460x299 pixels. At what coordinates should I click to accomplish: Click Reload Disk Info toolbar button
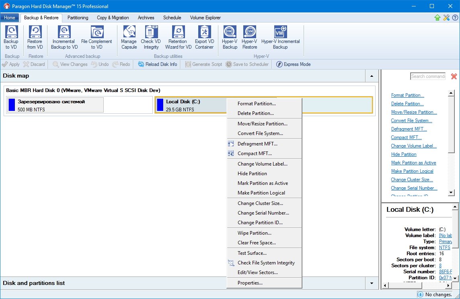[158, 64]
